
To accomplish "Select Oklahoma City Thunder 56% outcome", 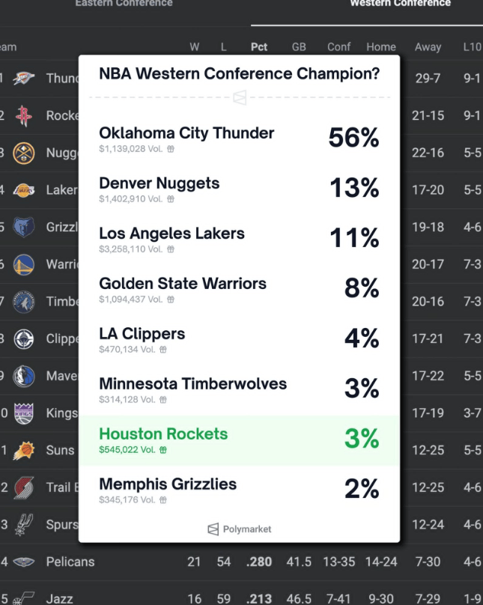I will pyautogui.click(x=353, y=138).
